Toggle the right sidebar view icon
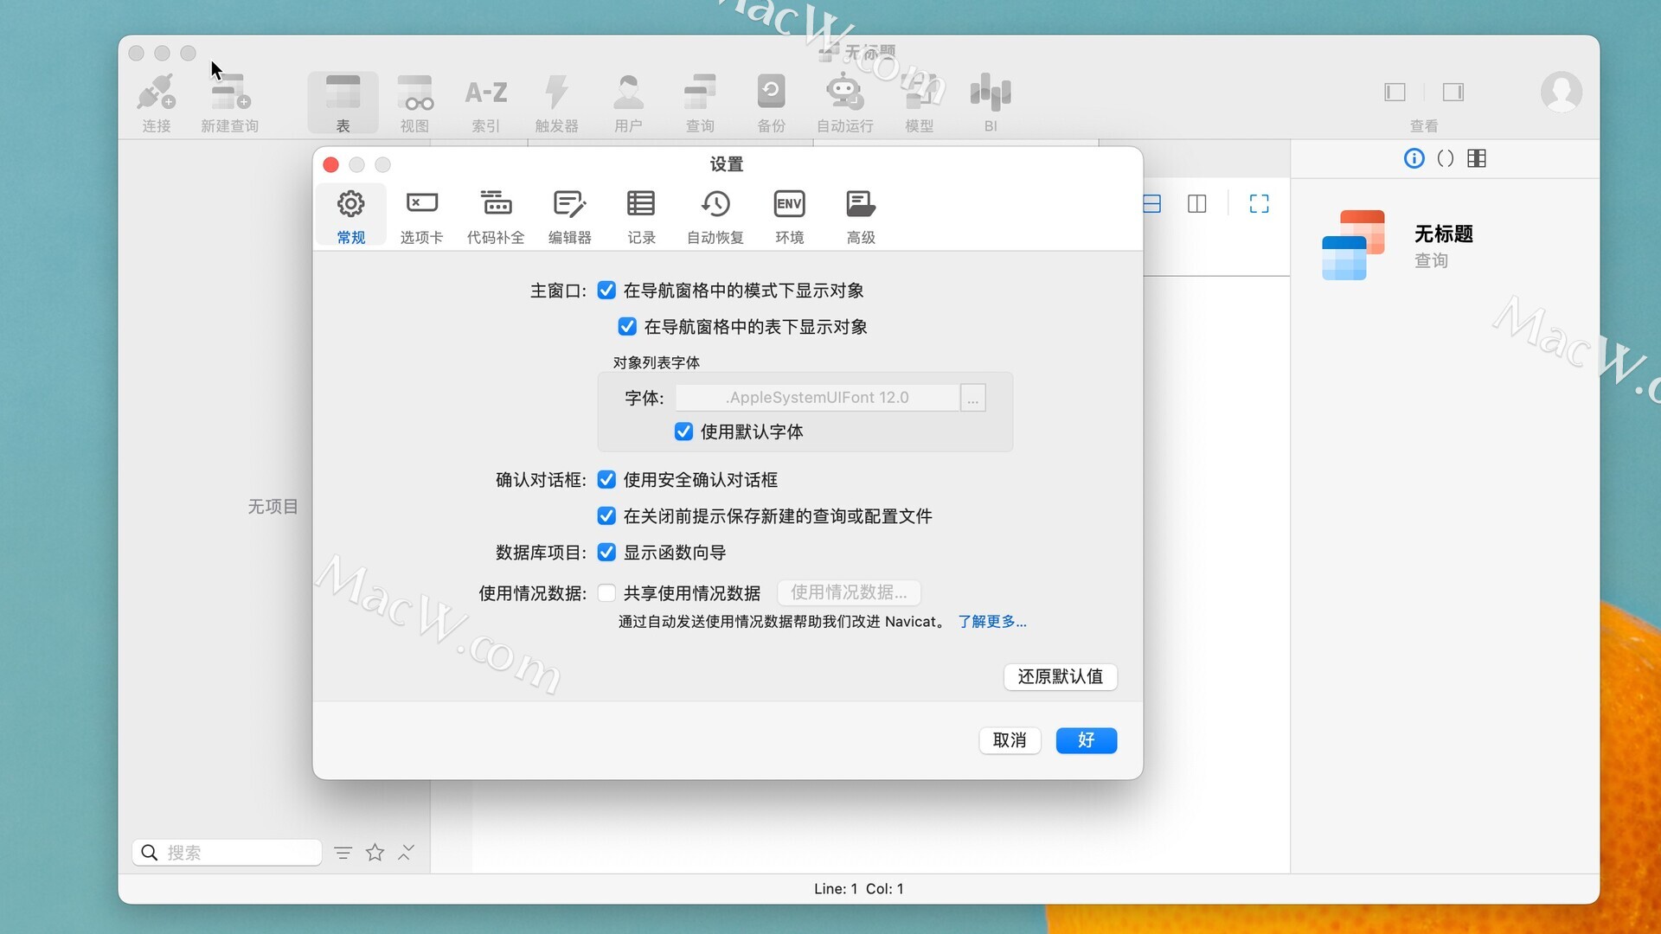1661x934 pixels. pos(1453,92)
